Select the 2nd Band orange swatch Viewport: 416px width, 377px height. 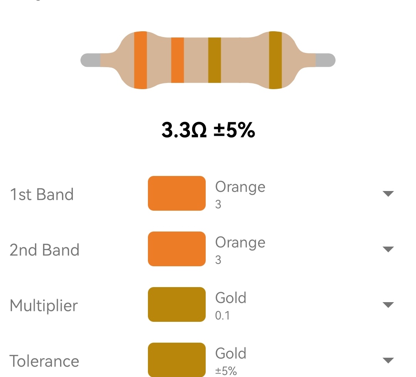[177, 249]
